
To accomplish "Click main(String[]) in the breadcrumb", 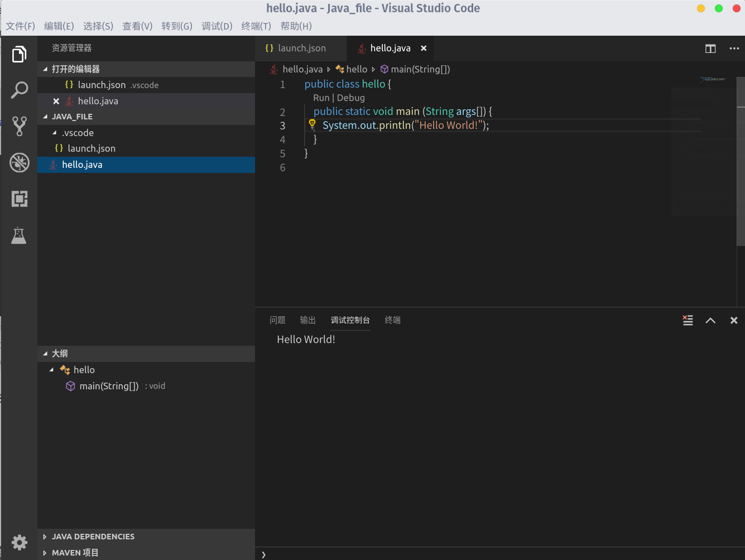I will click(x=420, y=69).
